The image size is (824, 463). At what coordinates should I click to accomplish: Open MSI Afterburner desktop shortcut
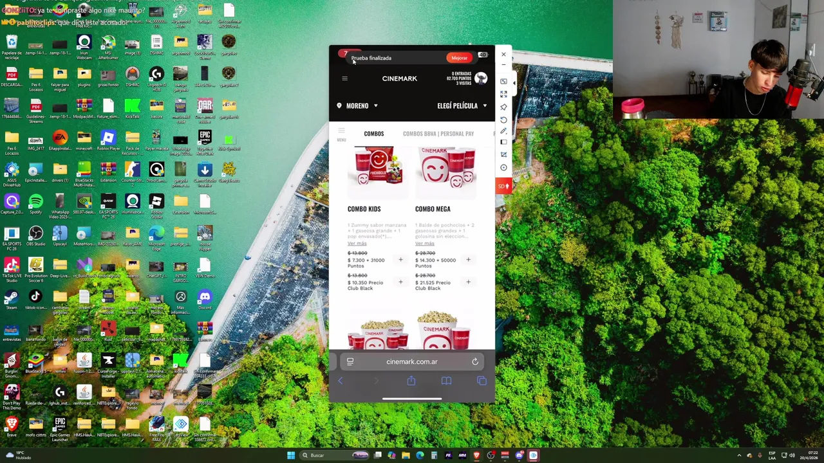[x=108, y=46]
